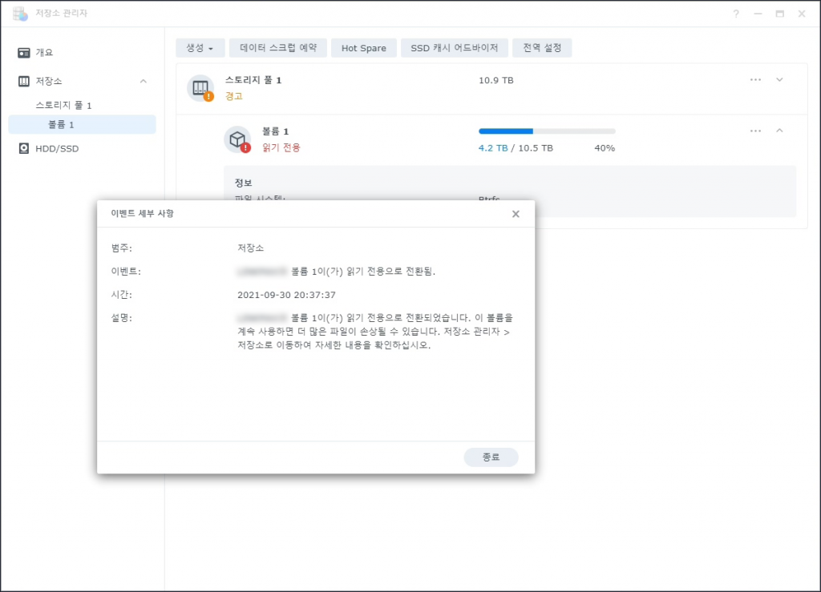Click the 종료 button in dialog

[x=491, y=457]
